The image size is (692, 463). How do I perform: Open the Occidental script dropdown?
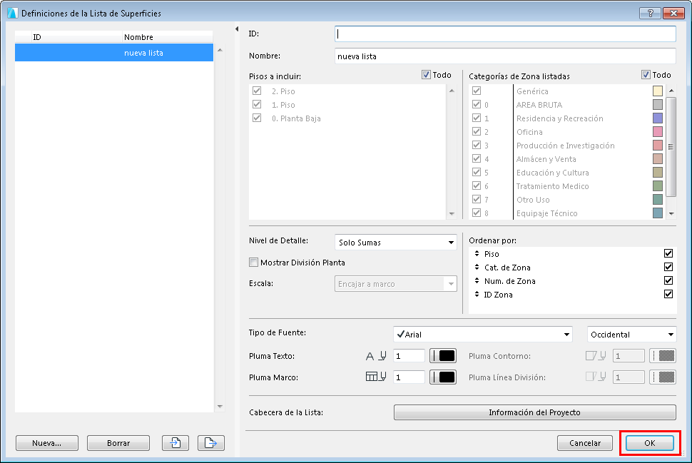tap(631, 335)
